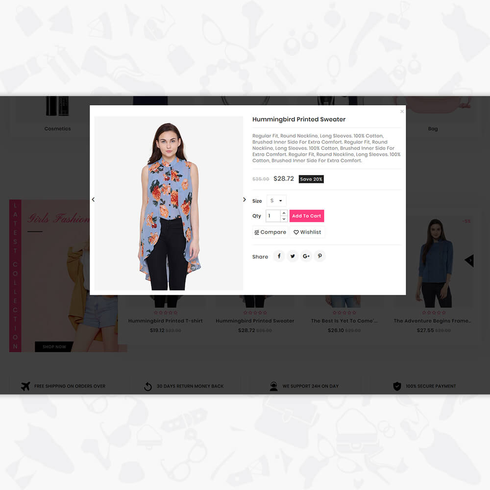Show next product image arrow
Viewport: 490px width, 490px height.
point(245,199)
